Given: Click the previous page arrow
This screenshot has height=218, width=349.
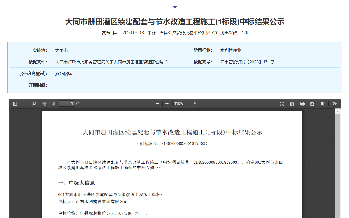Looking at the screenshot, I should tap(44, 103).
